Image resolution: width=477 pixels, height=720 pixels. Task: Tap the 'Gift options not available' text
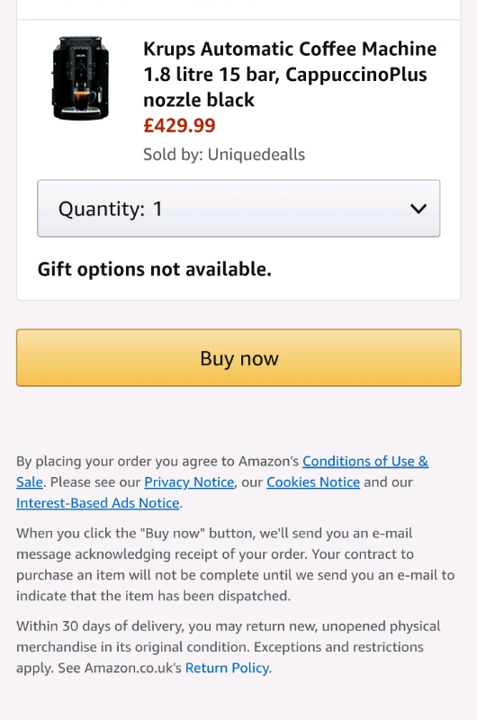tap(154, 269)
